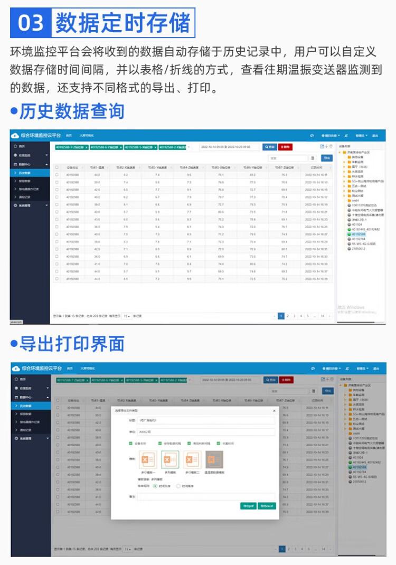Click cloud logo of 综合环境监控云平台 in upper screenshot

click(15, 136)
